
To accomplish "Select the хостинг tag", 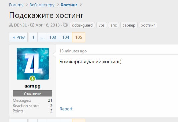I will tap(148, 25).
